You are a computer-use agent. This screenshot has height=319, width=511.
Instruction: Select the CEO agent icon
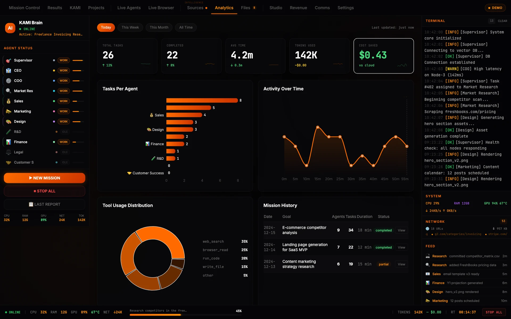(9, 70)
